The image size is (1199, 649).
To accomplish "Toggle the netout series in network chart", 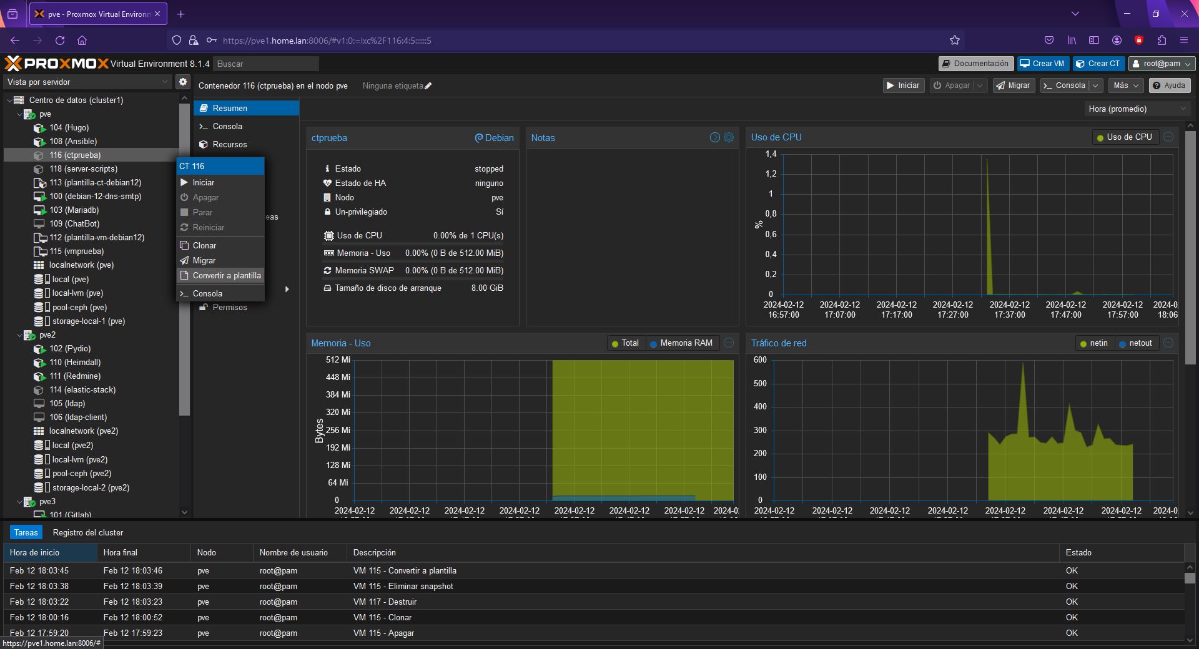I will click(x=1136, y=343).
